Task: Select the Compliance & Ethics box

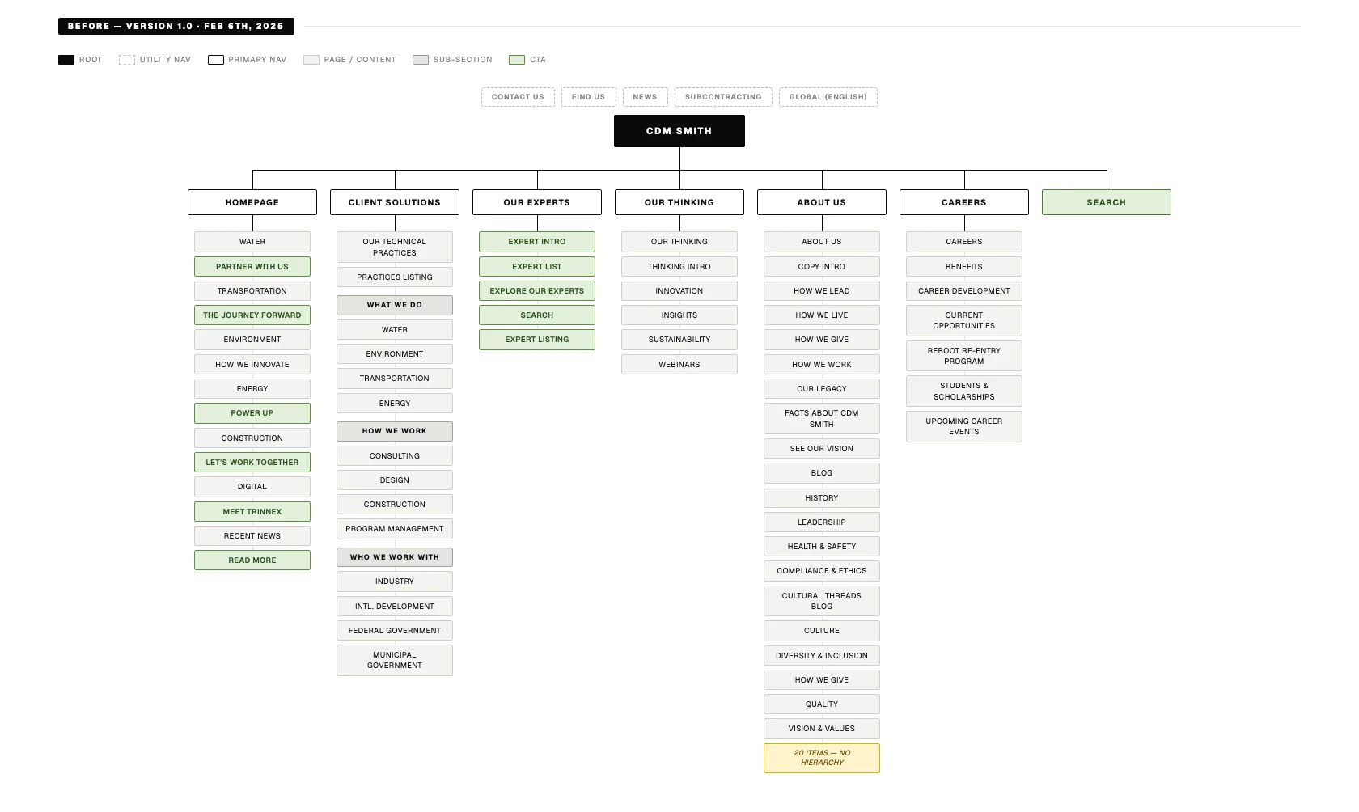Action: pyautogui.click(x=822, y=571)
